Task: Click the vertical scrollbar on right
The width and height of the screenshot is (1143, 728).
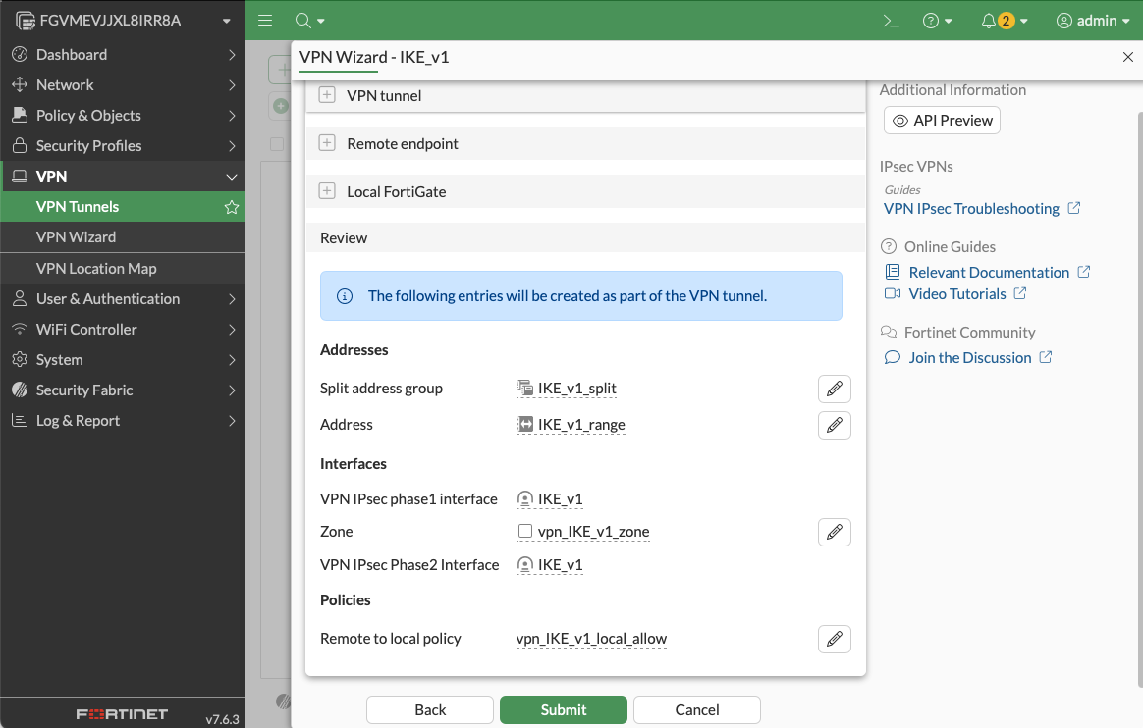Action: [x=1140, y=399]
